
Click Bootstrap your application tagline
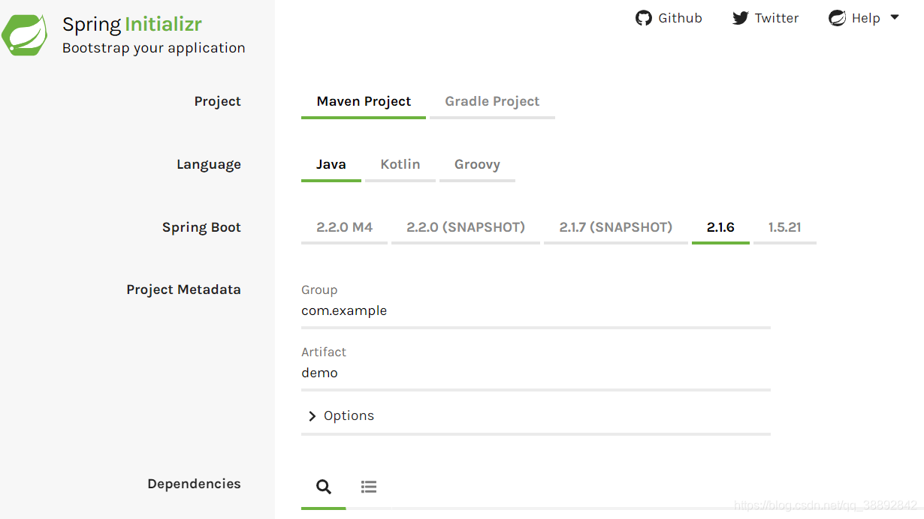[154, 48]
